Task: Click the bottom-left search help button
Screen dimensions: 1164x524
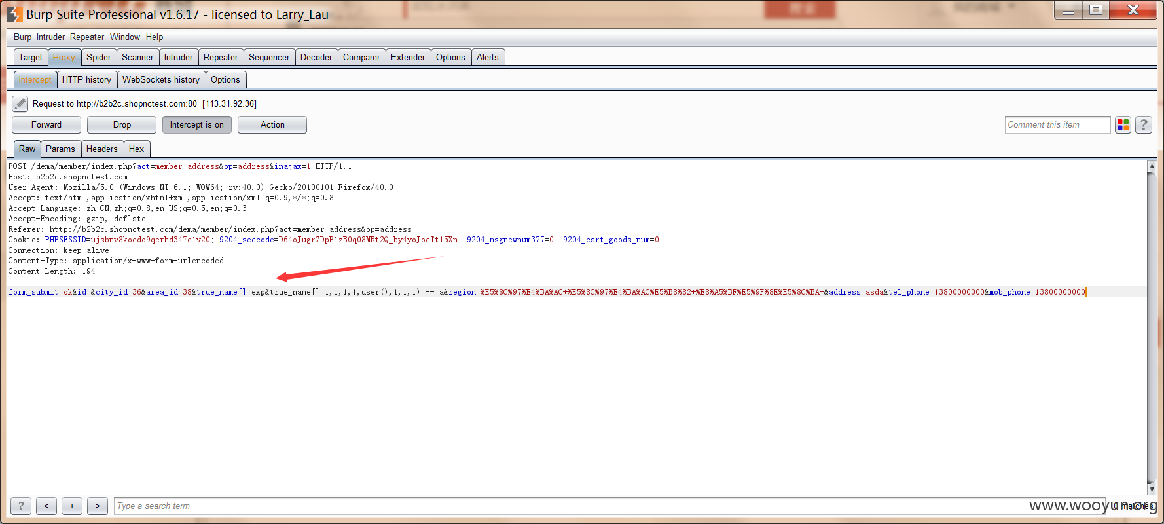Action: point(21,506)
